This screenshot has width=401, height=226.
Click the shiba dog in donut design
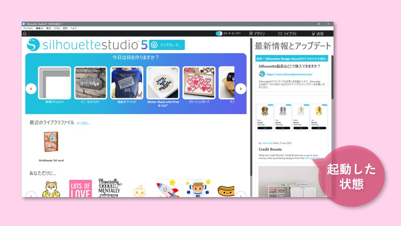[x=51, y=189]
